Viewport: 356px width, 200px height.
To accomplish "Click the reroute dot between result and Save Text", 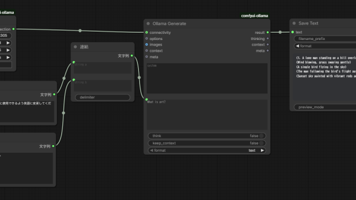I will click(x=280, y=32).
